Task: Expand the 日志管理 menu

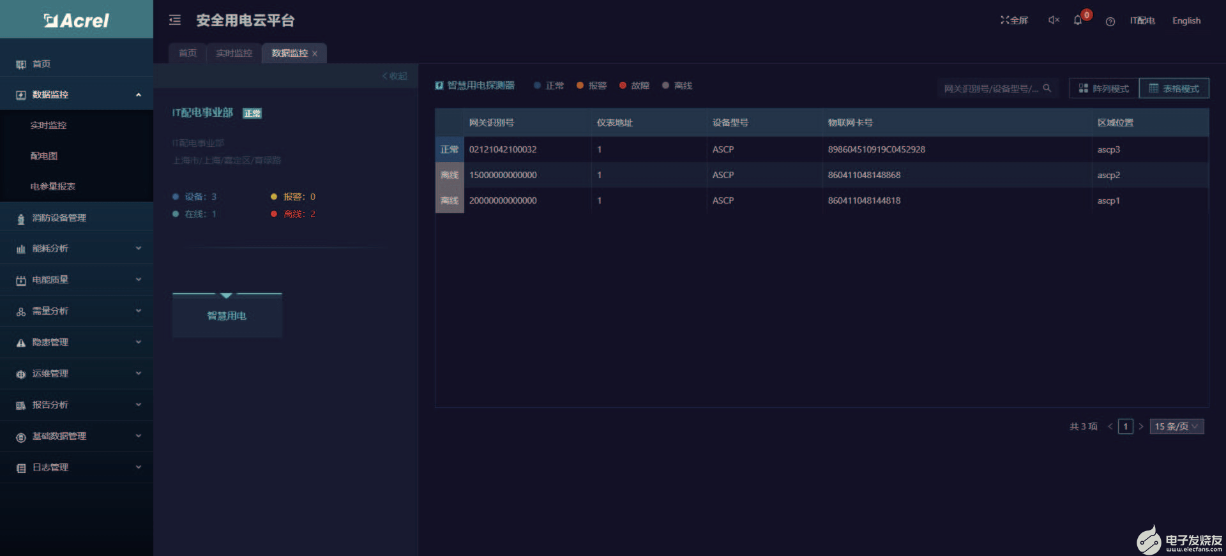Action: (139, 467)
